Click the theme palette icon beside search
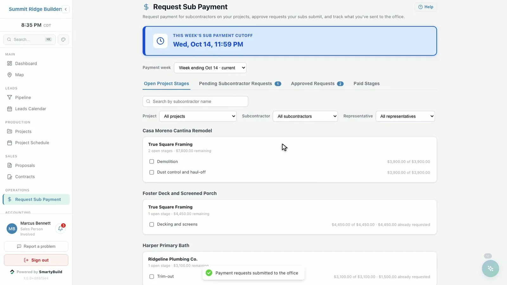Screen dimensions: 507x285 [63, 40]
